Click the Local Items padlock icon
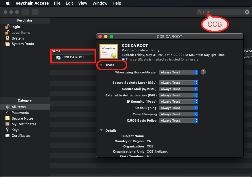 point(7,32)
